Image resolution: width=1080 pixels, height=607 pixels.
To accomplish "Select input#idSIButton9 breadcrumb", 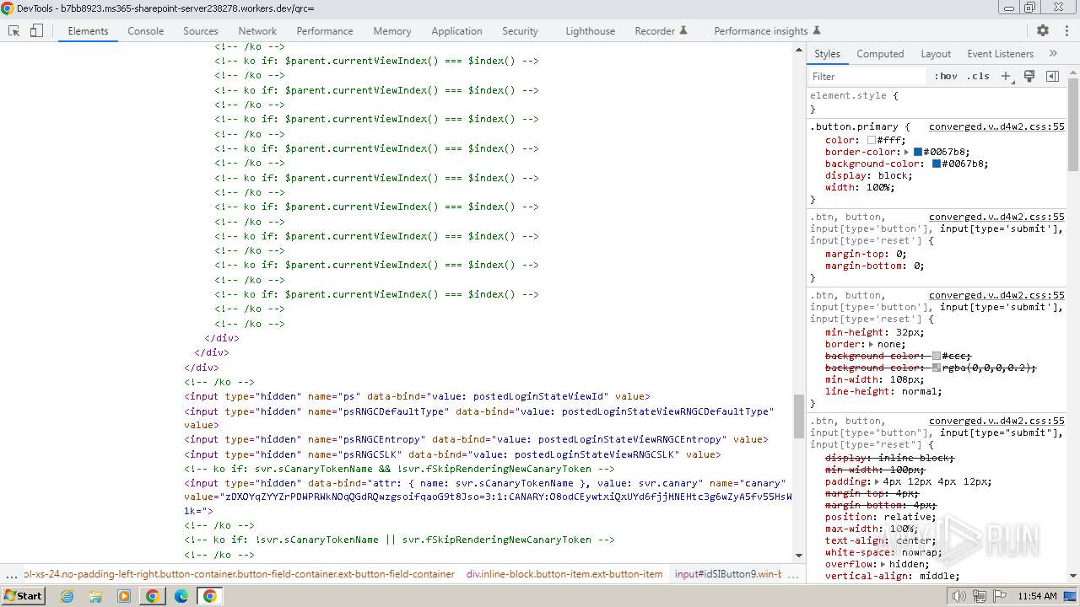I will [728, 574].
